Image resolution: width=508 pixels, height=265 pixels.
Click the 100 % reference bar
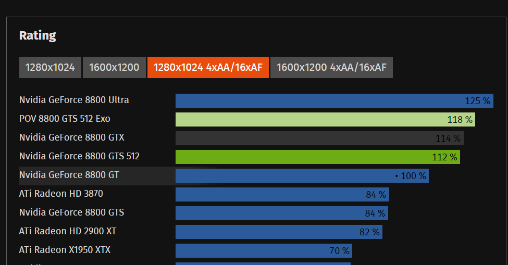(302, 175)
